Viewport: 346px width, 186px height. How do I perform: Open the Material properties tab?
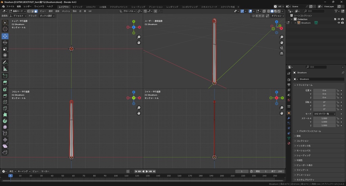[x=289, y=143]
